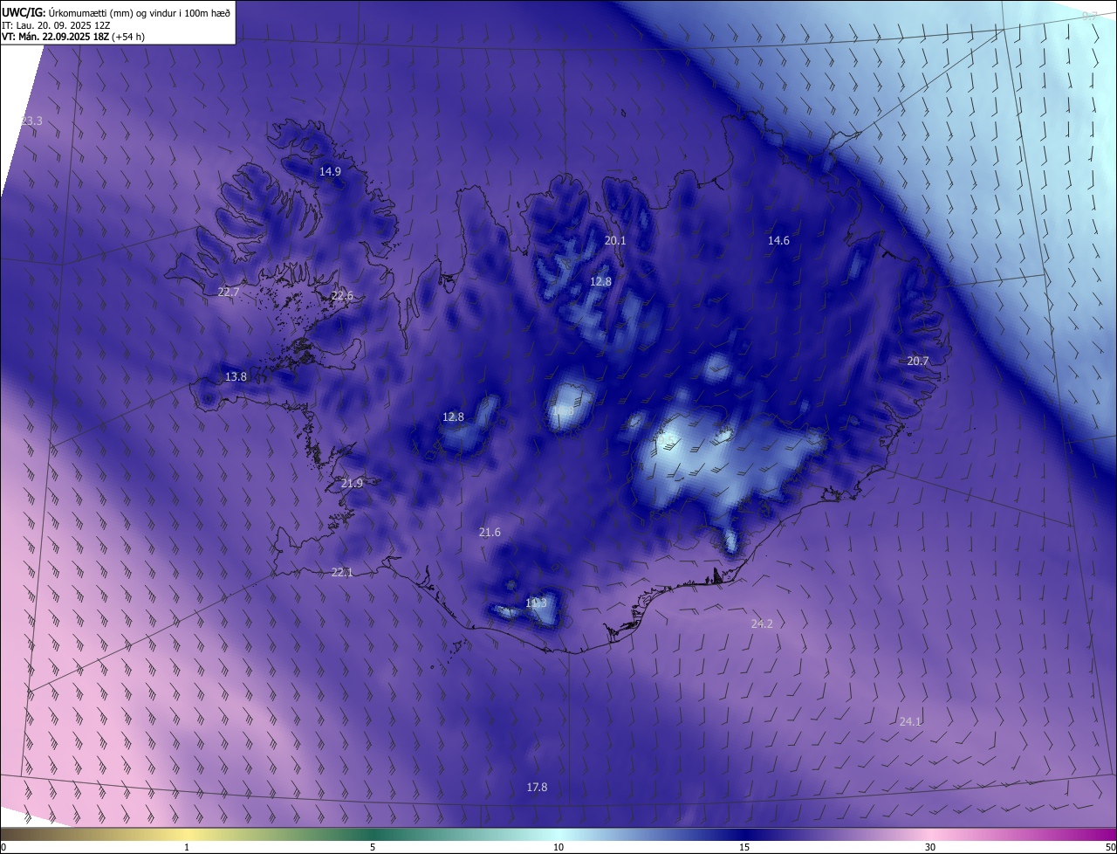Click the 20.7 value in the east
The height and width of the screenshot is (854, 1117).
(918, 361)
